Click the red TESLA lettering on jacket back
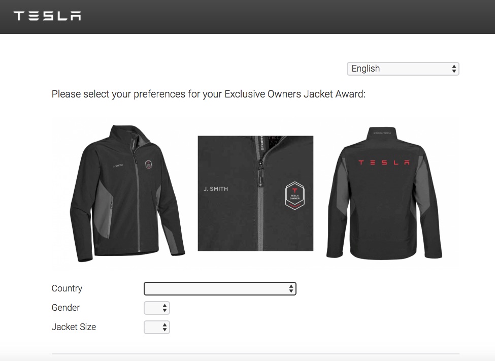 pos(384,162)
